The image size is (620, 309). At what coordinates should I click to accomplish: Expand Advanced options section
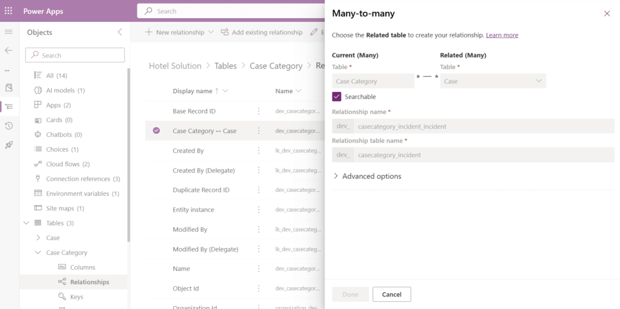click(x=367, y=176)
